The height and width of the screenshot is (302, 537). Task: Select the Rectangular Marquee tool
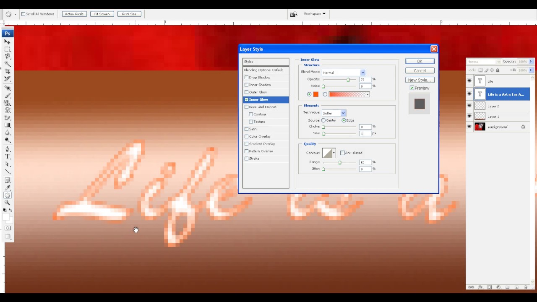click(8, 49)
